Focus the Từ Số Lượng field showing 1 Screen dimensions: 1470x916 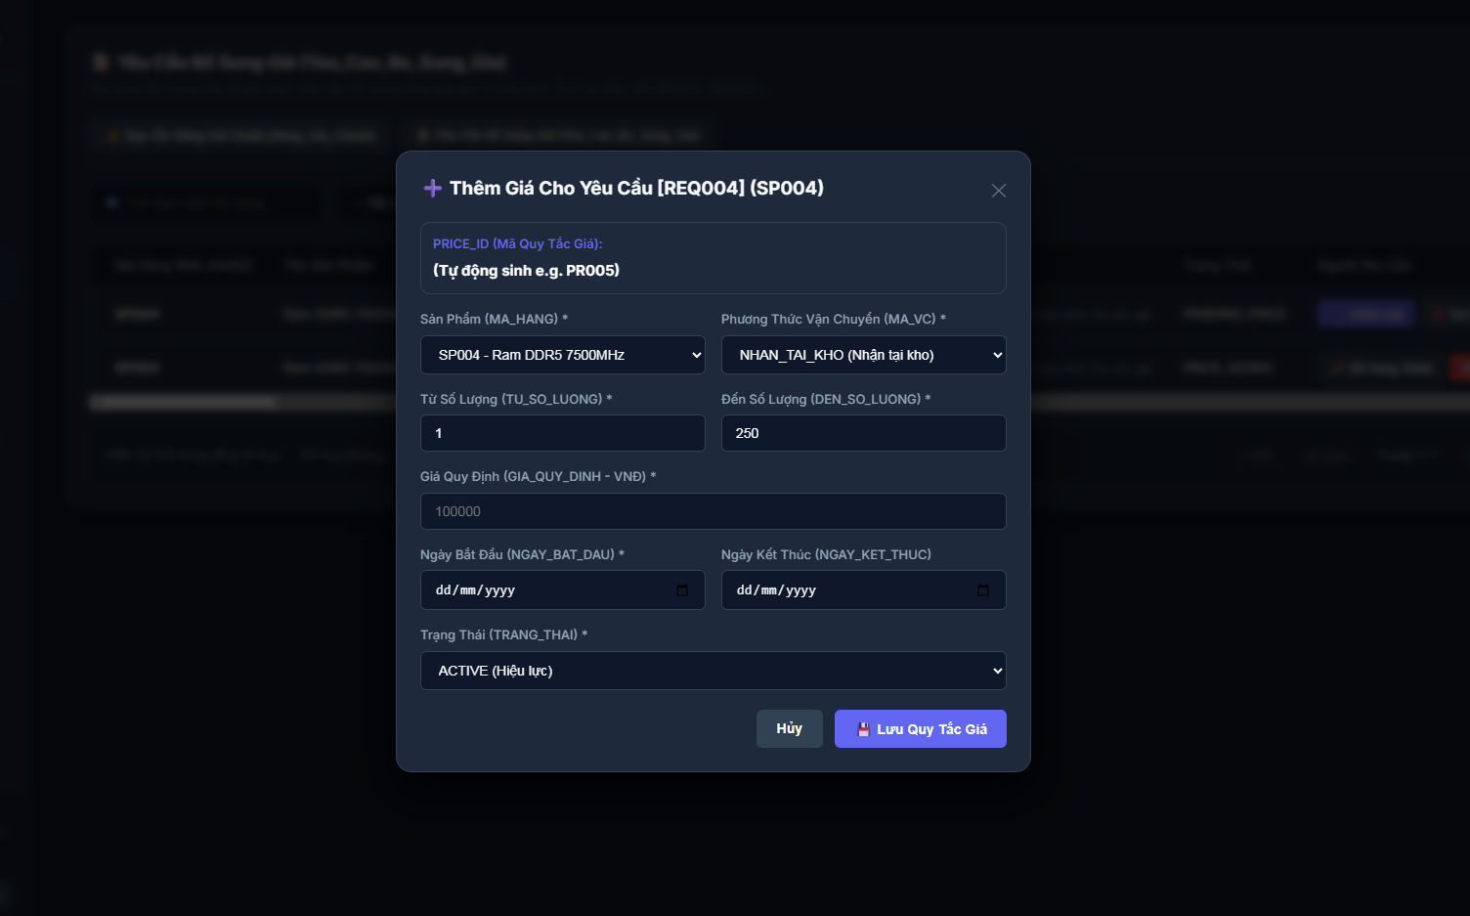click(563, 433)
